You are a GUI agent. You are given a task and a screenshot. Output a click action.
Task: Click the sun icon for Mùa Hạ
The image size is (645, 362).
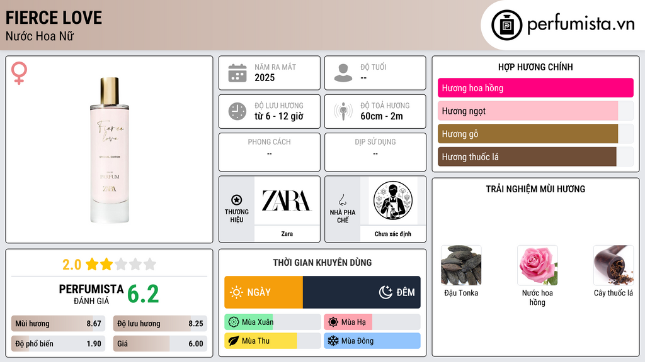pyautogui.click(x=333, y=322)
